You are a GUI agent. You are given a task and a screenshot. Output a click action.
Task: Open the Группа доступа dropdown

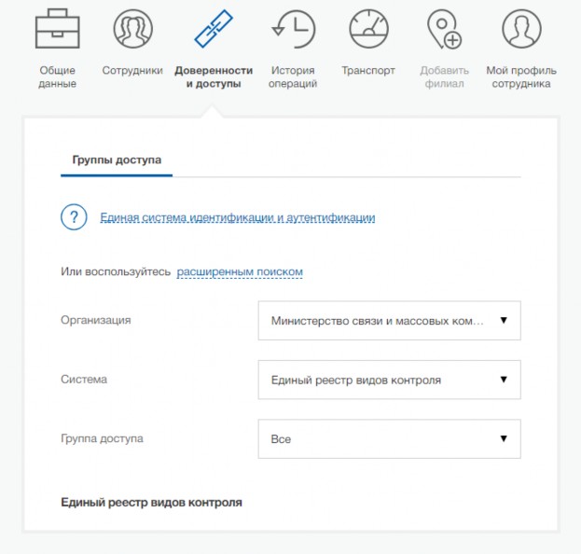tap(390, 438)
